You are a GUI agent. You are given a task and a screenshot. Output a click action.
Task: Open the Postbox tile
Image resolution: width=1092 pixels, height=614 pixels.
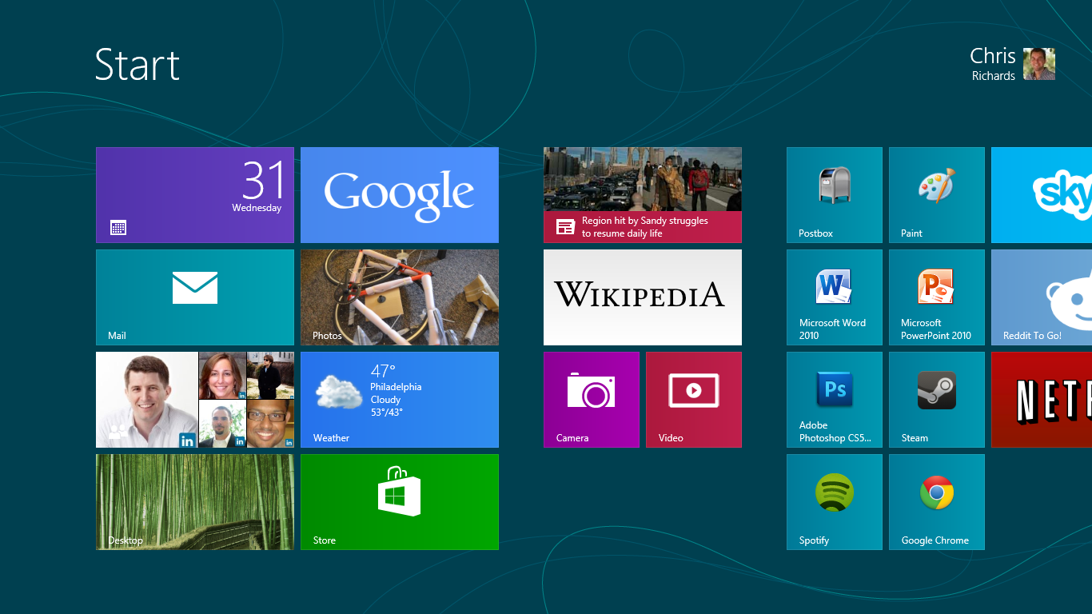coord(835,195)
